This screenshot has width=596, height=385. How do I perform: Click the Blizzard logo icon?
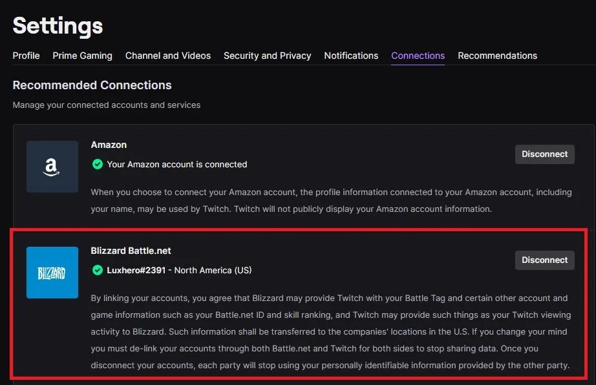pos(52,273)
